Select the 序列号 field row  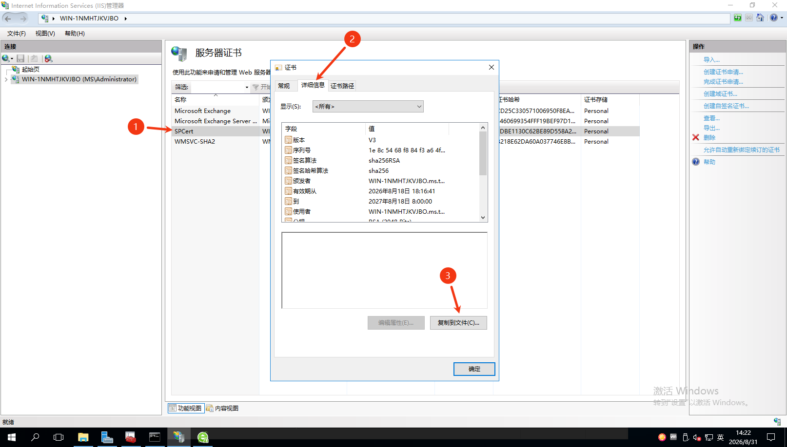click(x=380, y=150)
